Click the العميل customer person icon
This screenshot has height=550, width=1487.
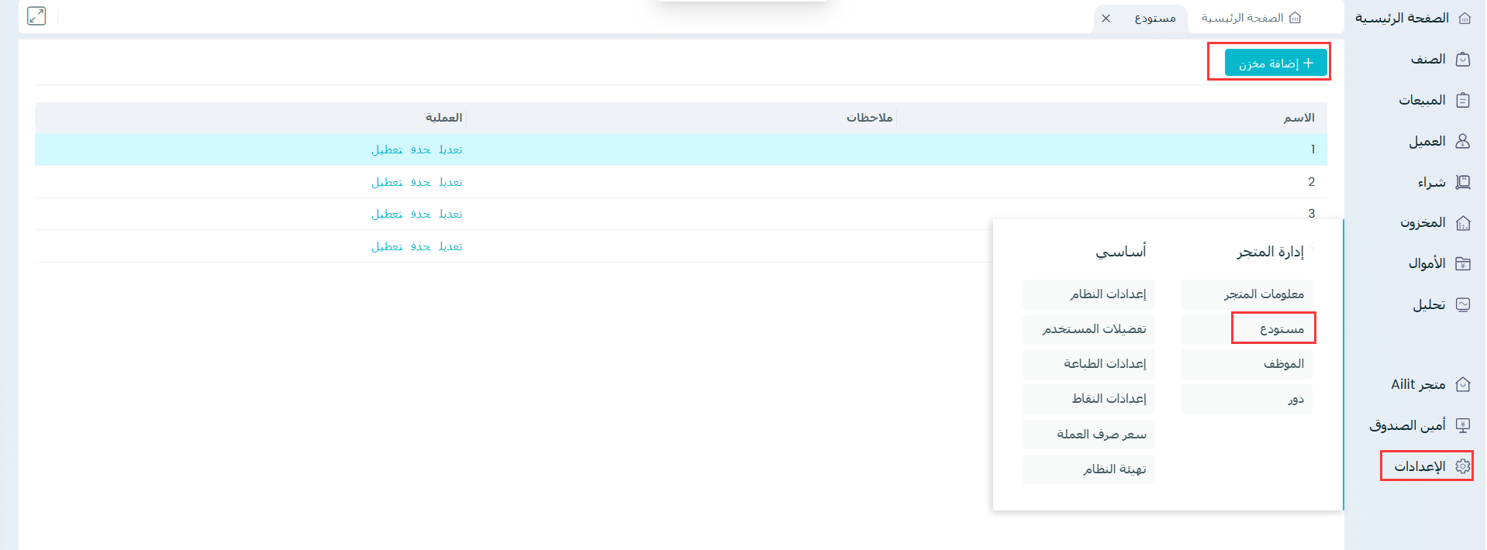pos(1463,141)
